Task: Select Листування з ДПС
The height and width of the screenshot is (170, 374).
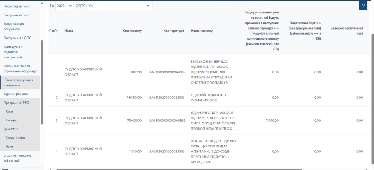Action: tap(17, 38)
